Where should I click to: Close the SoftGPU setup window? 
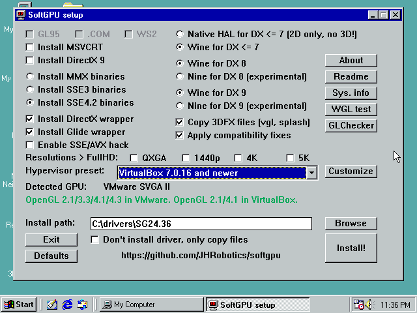[395, 15]
